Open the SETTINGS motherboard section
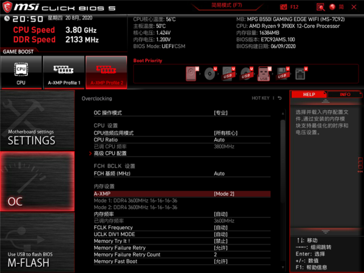Screen dimensions: 364x273 pos(37,120)
